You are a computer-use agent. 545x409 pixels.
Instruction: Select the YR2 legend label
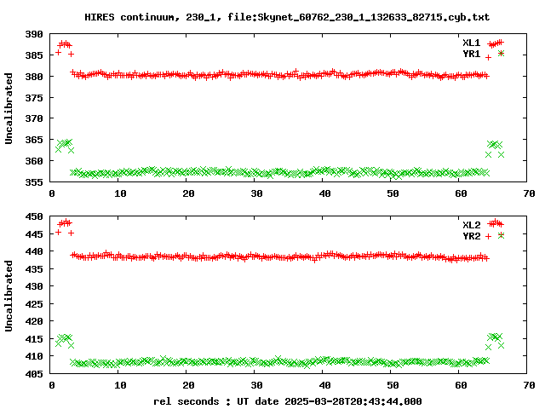471,236
